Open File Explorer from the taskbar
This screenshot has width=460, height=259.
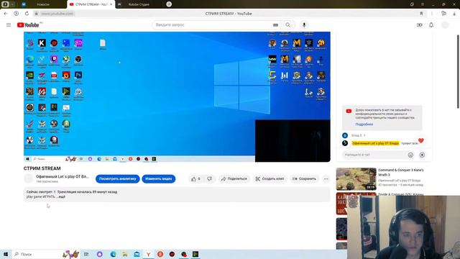(125, 254)
